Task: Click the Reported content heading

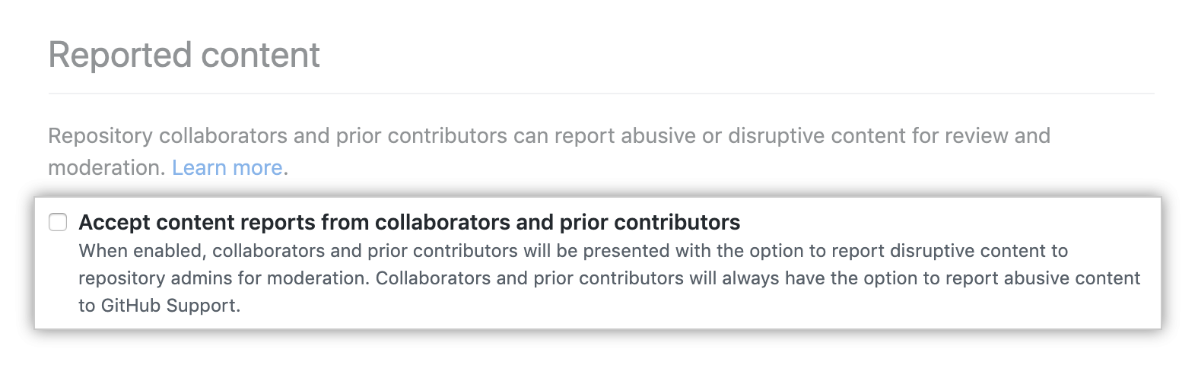Action: (x=184, y=56)
